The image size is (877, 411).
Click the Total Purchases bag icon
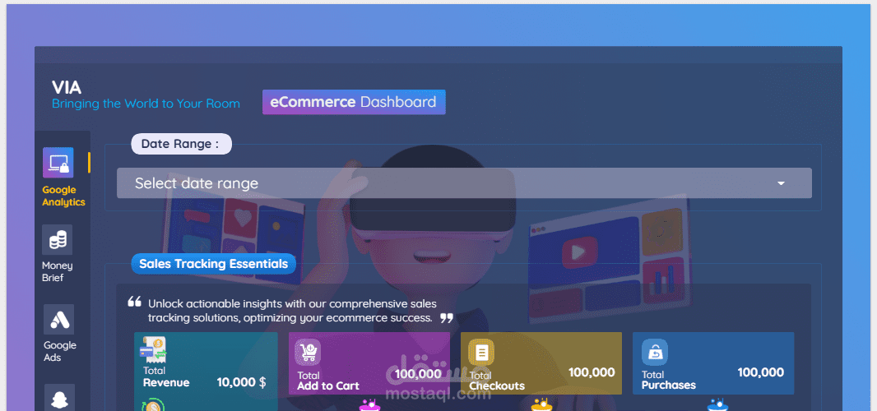click(x=654, y=353)
